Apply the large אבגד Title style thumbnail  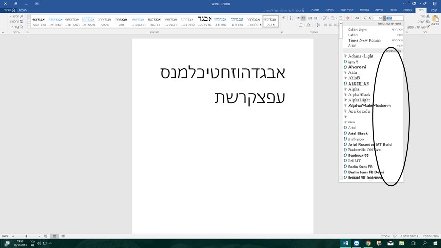coord(204,21)
